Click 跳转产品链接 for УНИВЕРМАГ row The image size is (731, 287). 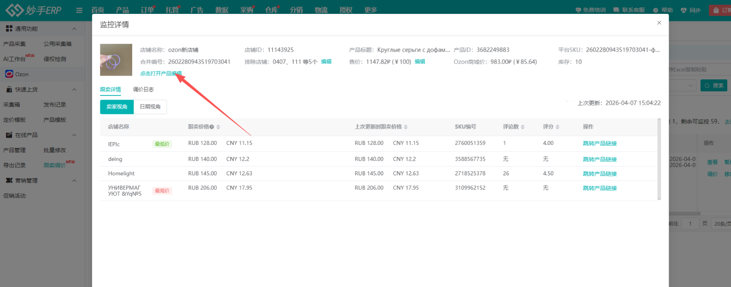coord(600,188)
